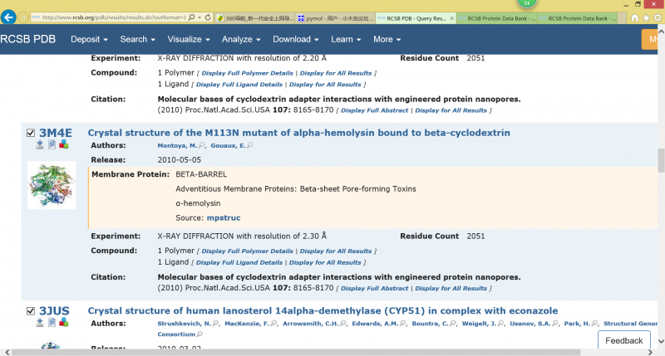The width and height of the screenshot is (665, 356).
Task: Open the 3D view icon under 3M4E
Action: click(x=64, y=144)
